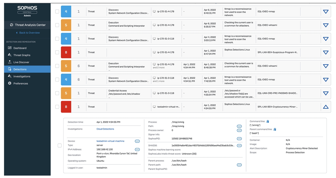Click the blue severity 4 badge on the Apr 4 row
336x178 pixels.
coord(66,39)
